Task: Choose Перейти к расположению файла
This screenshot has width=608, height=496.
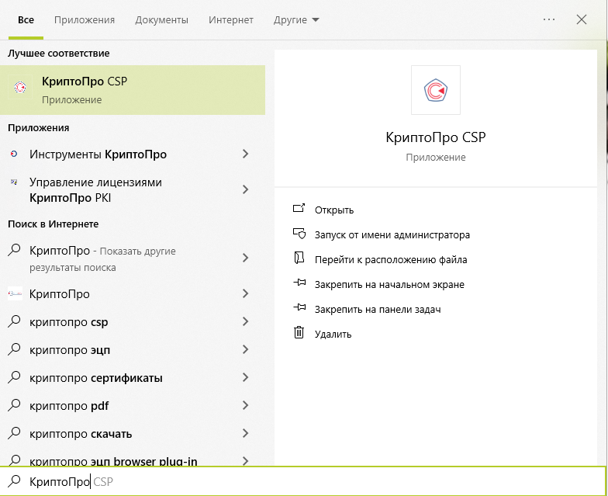Action: tap(391, 259)
